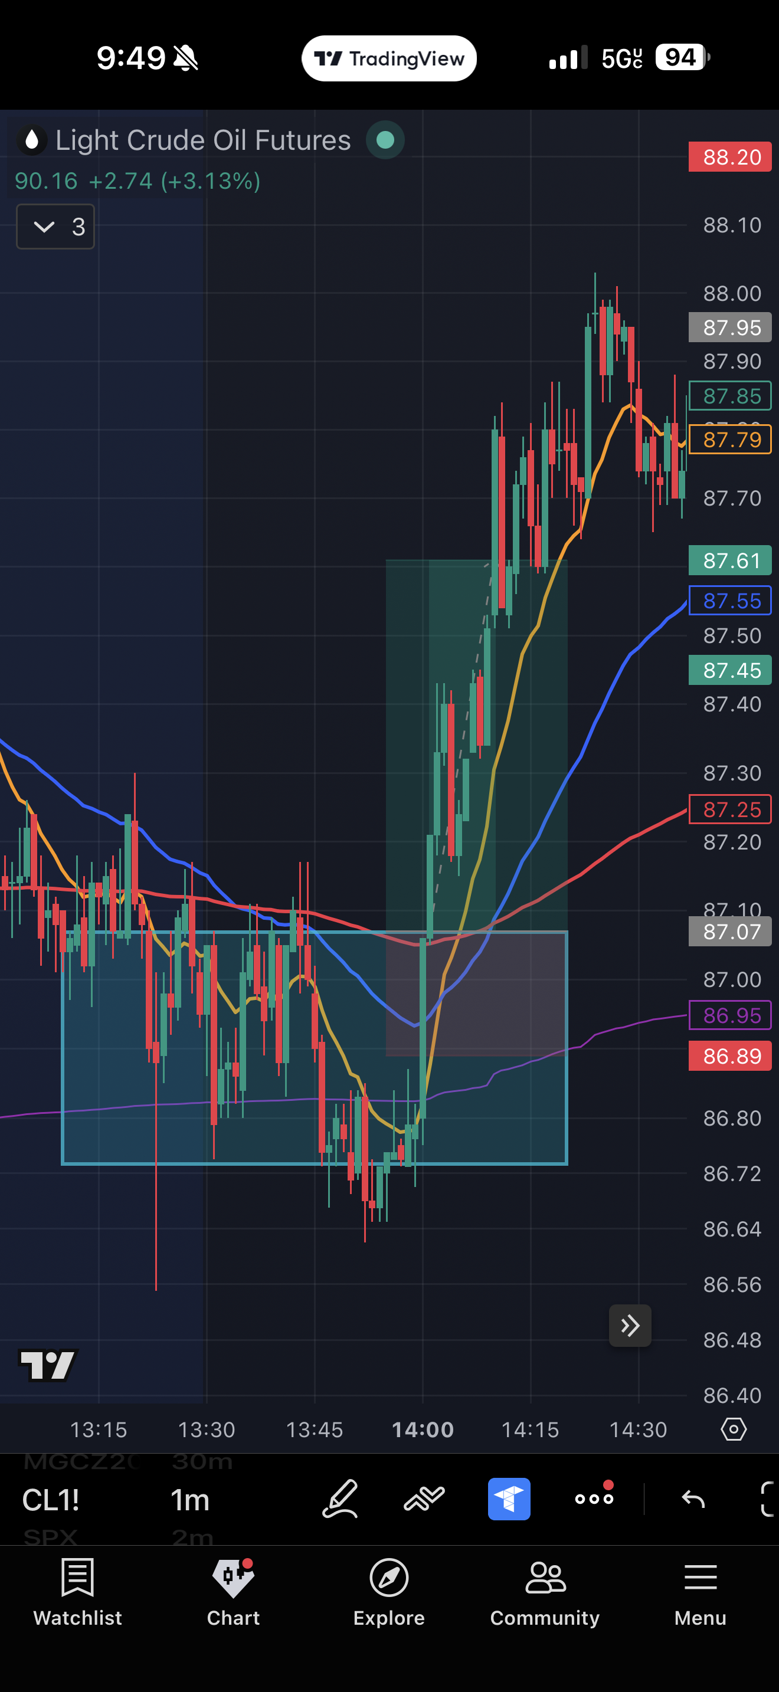779x1692 pixels.
Task: Tap the undo arrow icon
Action: tap(693, 1499)
